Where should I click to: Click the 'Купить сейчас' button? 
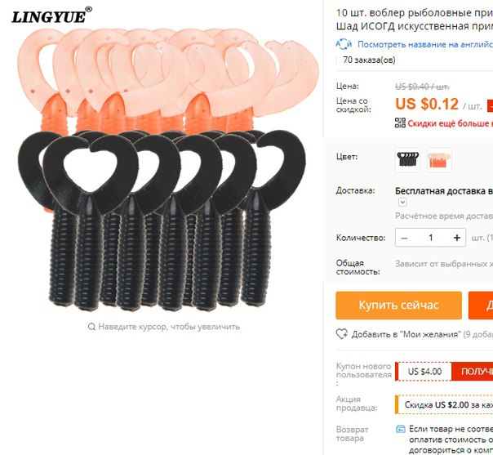point(398,306)
